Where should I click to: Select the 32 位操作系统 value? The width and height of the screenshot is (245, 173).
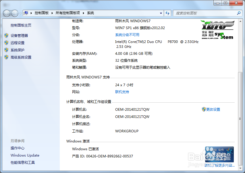(126, 61)
